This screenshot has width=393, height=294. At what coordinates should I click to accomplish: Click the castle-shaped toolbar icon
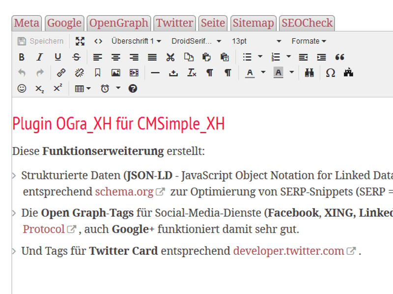click(348, 73)
